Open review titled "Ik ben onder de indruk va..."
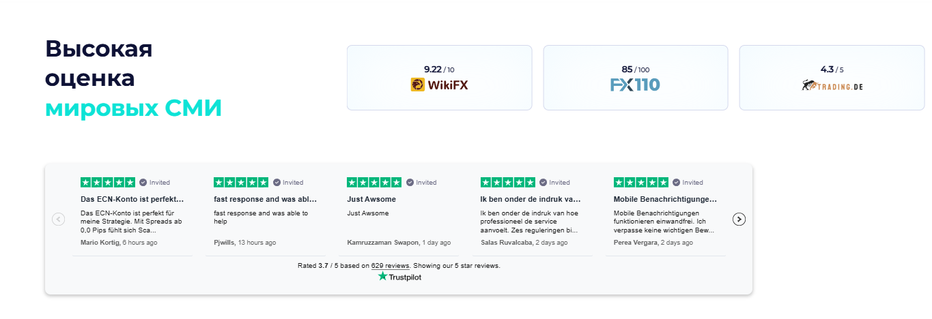 click(531, 199)
